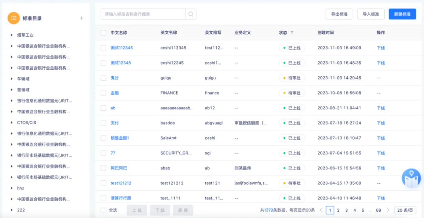Open the 20 条/页 page size dropdown
Image resolution: width=424 pixels, height=218 pixels.
405,210
